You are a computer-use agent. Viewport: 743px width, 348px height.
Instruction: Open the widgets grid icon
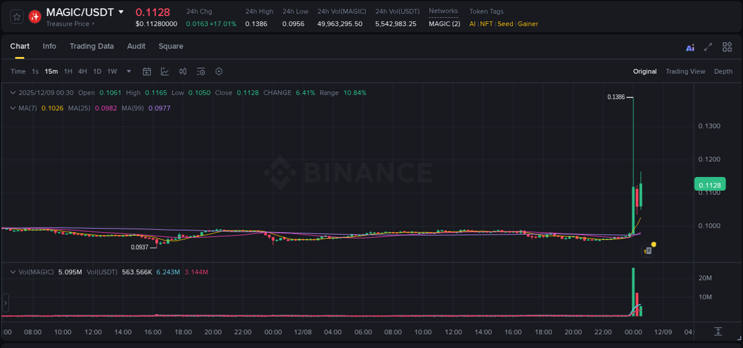tap(727, 46)
